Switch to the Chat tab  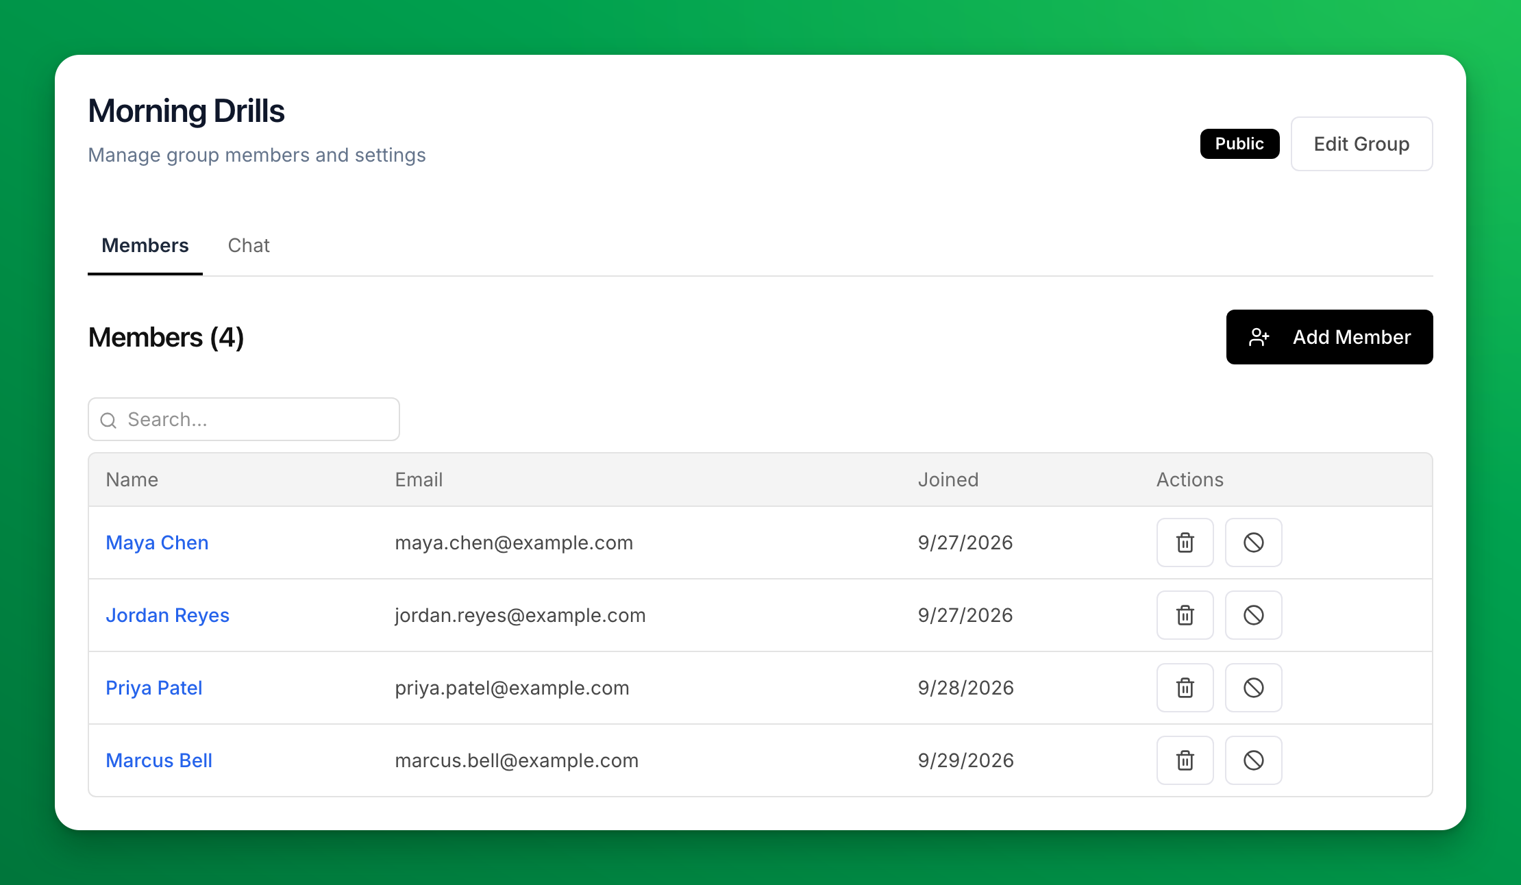click(x=249, y=245)
